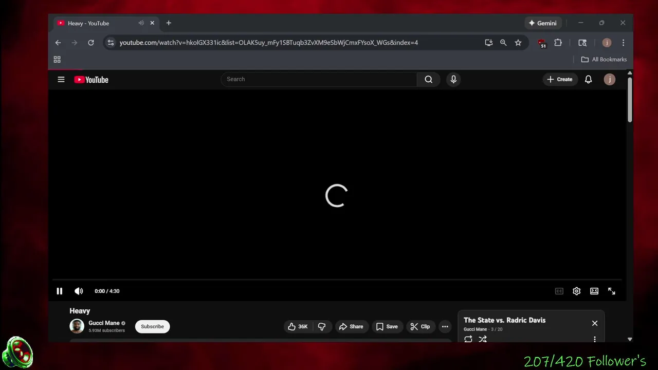Subscribe to Gucci Mane
The width and height of the screenshot is (658, 370).
pos(152,326)
